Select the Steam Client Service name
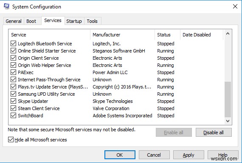This screenshot has width=242, height=163. pos(39,108)
